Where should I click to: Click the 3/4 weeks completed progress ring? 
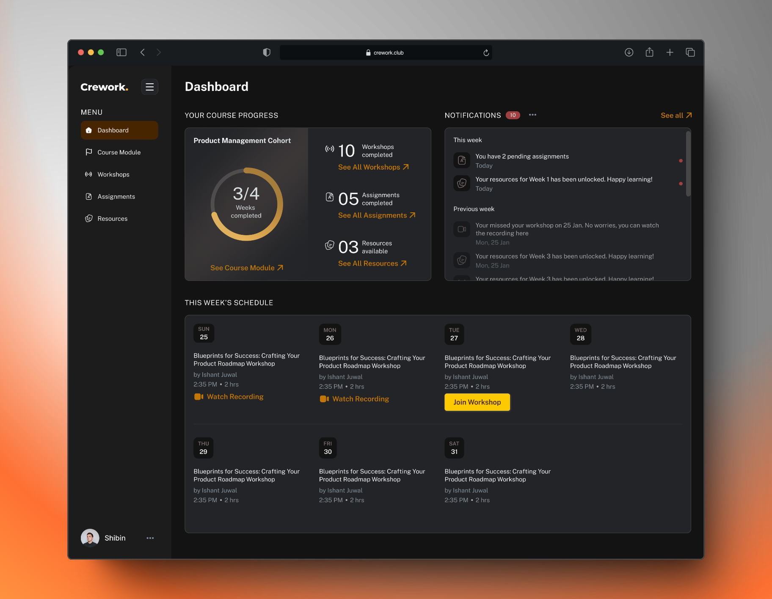pyautogui.click(x=247, y=204)
